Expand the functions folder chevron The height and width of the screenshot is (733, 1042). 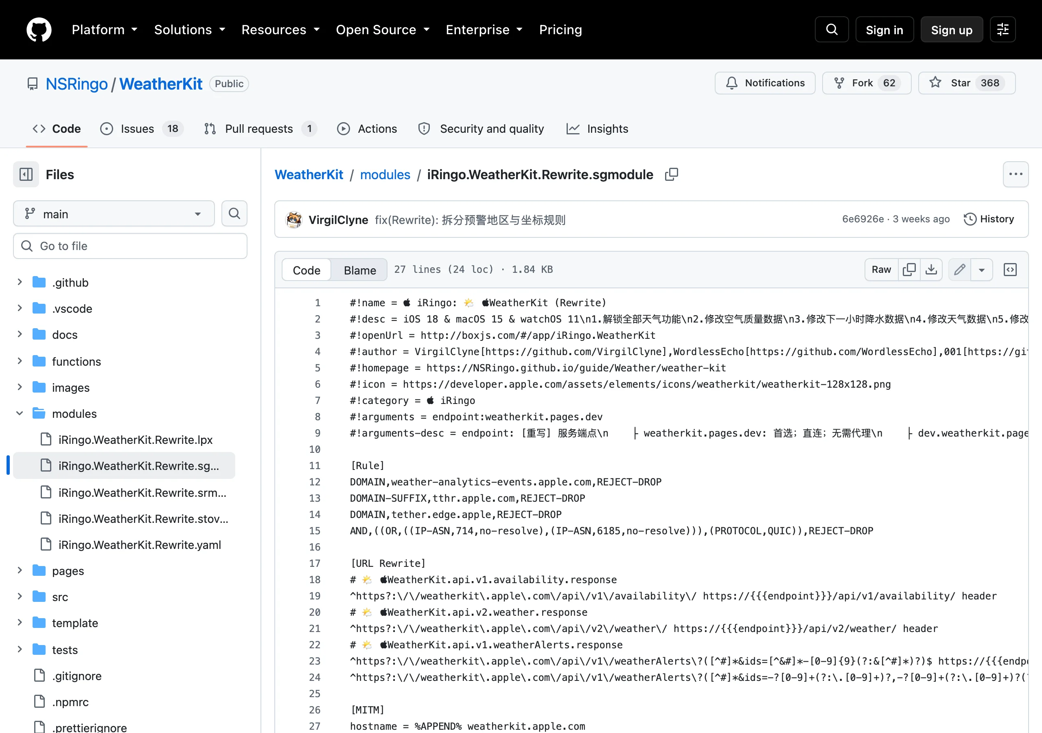click(20, 361)
